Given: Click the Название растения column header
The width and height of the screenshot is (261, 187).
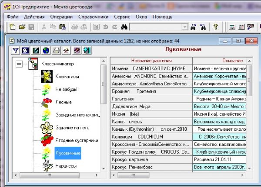Looking at the screenshot, I should tap(151, 61).
